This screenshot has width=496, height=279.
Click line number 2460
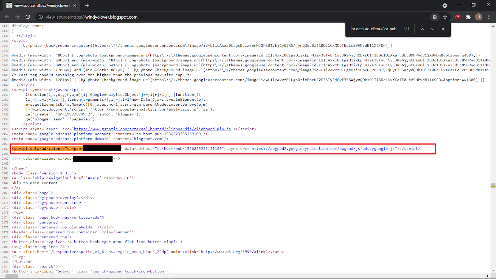(5, 149)
